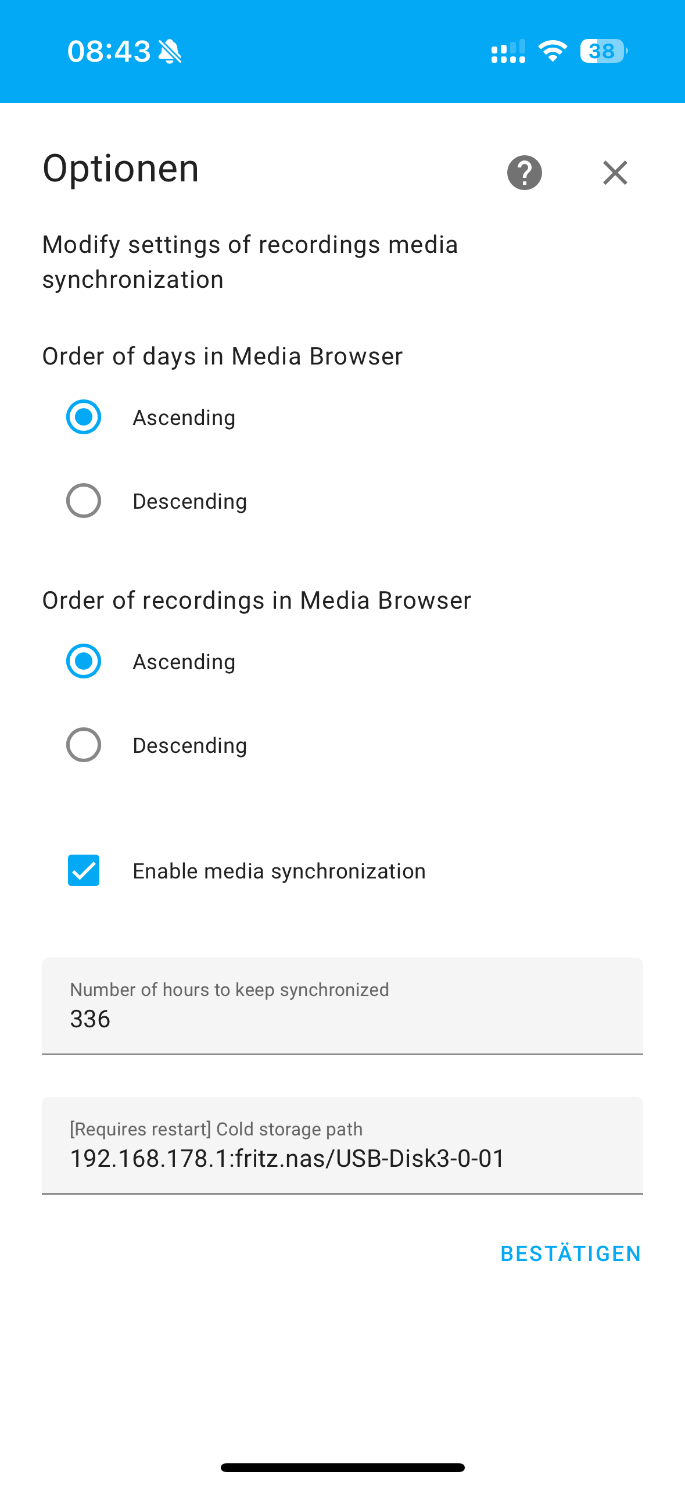Open the help question mark icon

point(524,173)
